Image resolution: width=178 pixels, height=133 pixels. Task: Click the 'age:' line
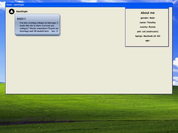148,40
